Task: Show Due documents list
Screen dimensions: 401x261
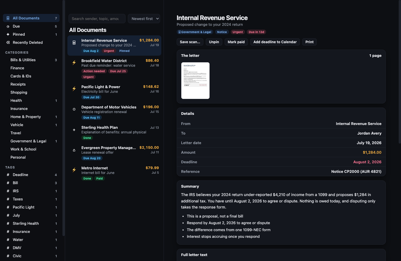Action: (x=31, y=26)
